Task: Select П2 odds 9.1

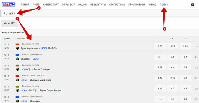Action: 185,78
